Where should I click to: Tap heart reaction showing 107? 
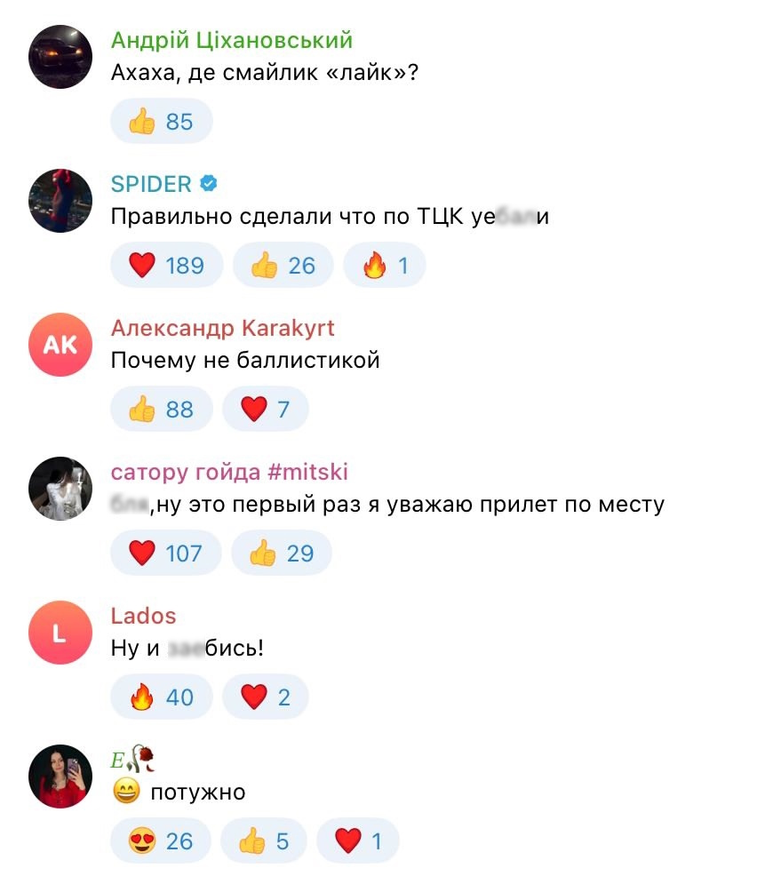166,553
